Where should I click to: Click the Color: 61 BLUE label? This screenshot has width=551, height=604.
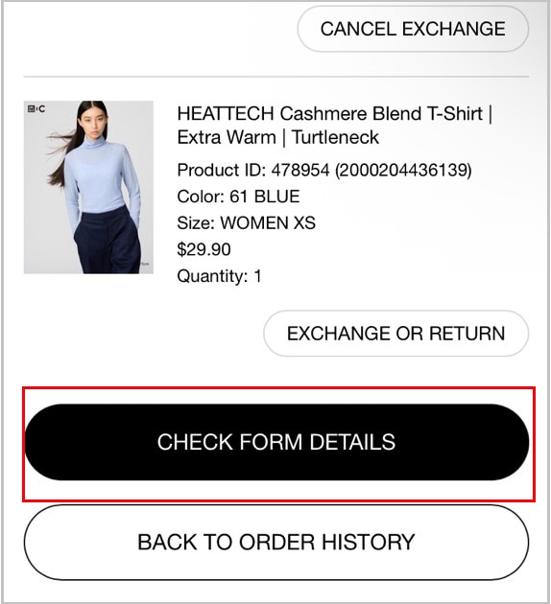click(x=238, y=197)
